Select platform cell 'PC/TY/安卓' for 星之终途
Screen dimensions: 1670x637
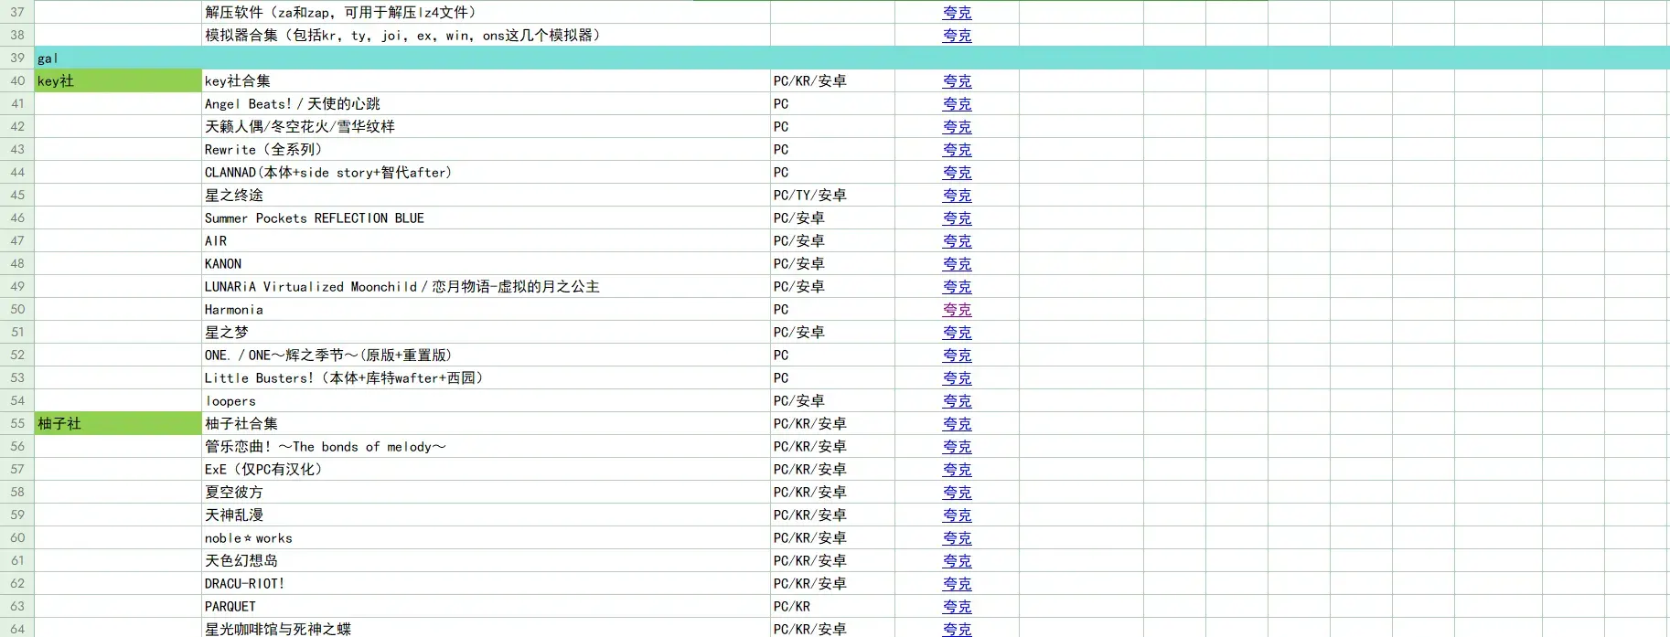point(832,195)
